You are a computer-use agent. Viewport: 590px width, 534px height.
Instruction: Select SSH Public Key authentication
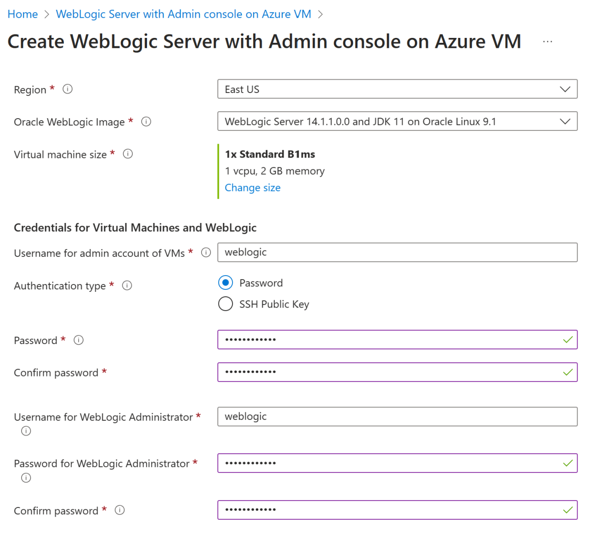[x=225, y=304]
